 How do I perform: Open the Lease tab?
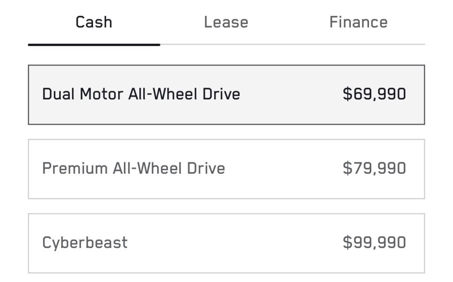point(226,22)
